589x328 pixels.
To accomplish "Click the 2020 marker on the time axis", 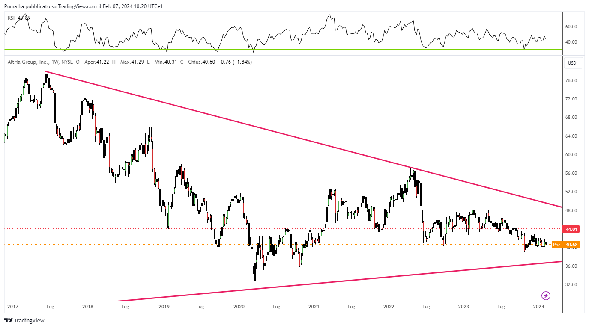I will pos(239,307).
